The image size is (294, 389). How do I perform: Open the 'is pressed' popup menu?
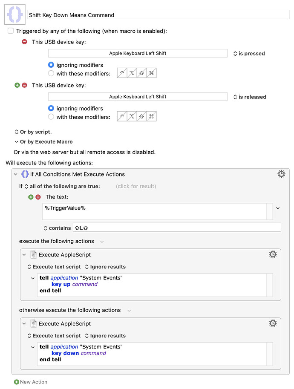[x=249, y=54]
